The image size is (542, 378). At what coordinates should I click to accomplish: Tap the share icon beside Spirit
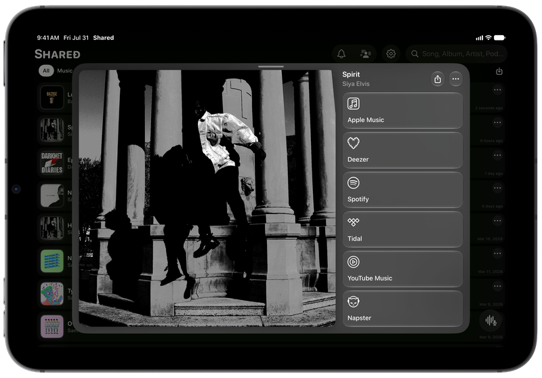click(438, 79)
